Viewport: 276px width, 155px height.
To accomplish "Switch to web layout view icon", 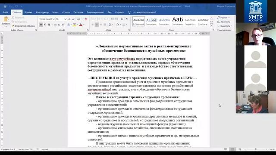I will coord(240,149).
